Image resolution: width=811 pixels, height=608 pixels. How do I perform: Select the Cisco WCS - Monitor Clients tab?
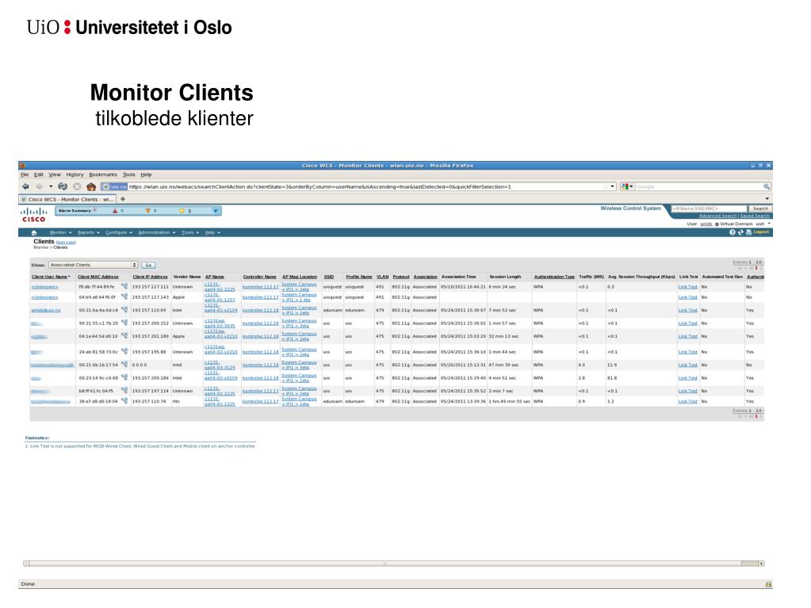[x=68, y=199]
